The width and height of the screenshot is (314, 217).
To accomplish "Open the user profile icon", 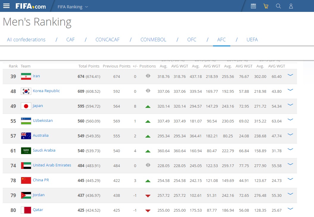I will (x=291, y=6).
